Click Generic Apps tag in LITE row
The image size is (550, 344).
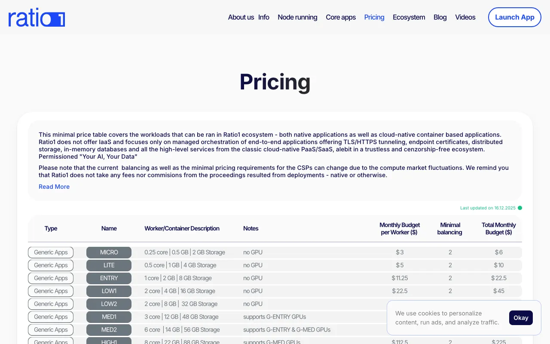coord(51,265)
